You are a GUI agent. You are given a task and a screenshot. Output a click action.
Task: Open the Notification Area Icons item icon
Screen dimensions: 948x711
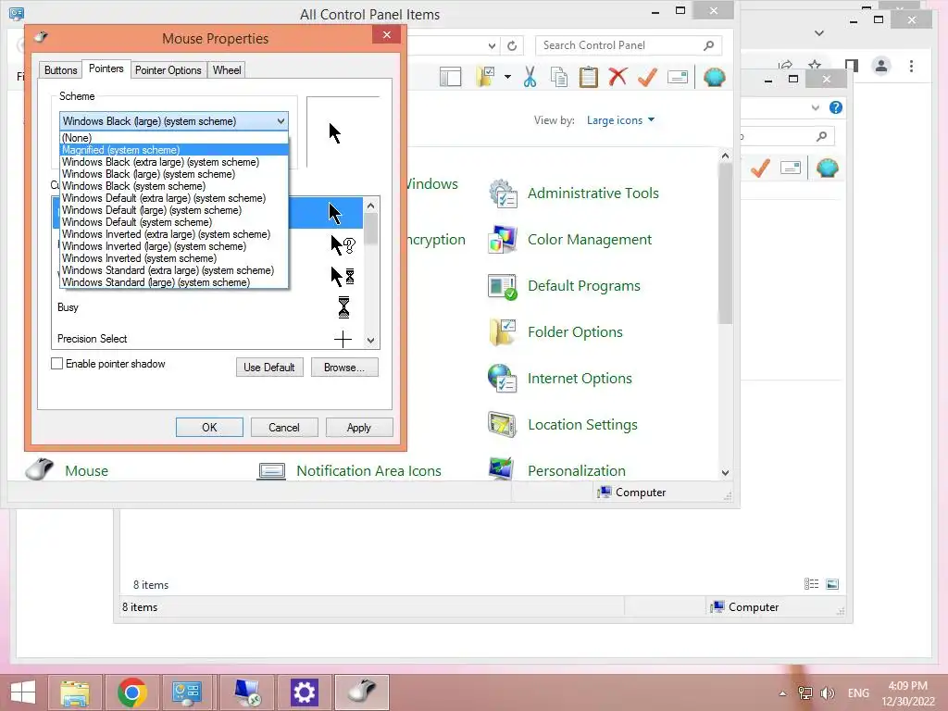271,471
